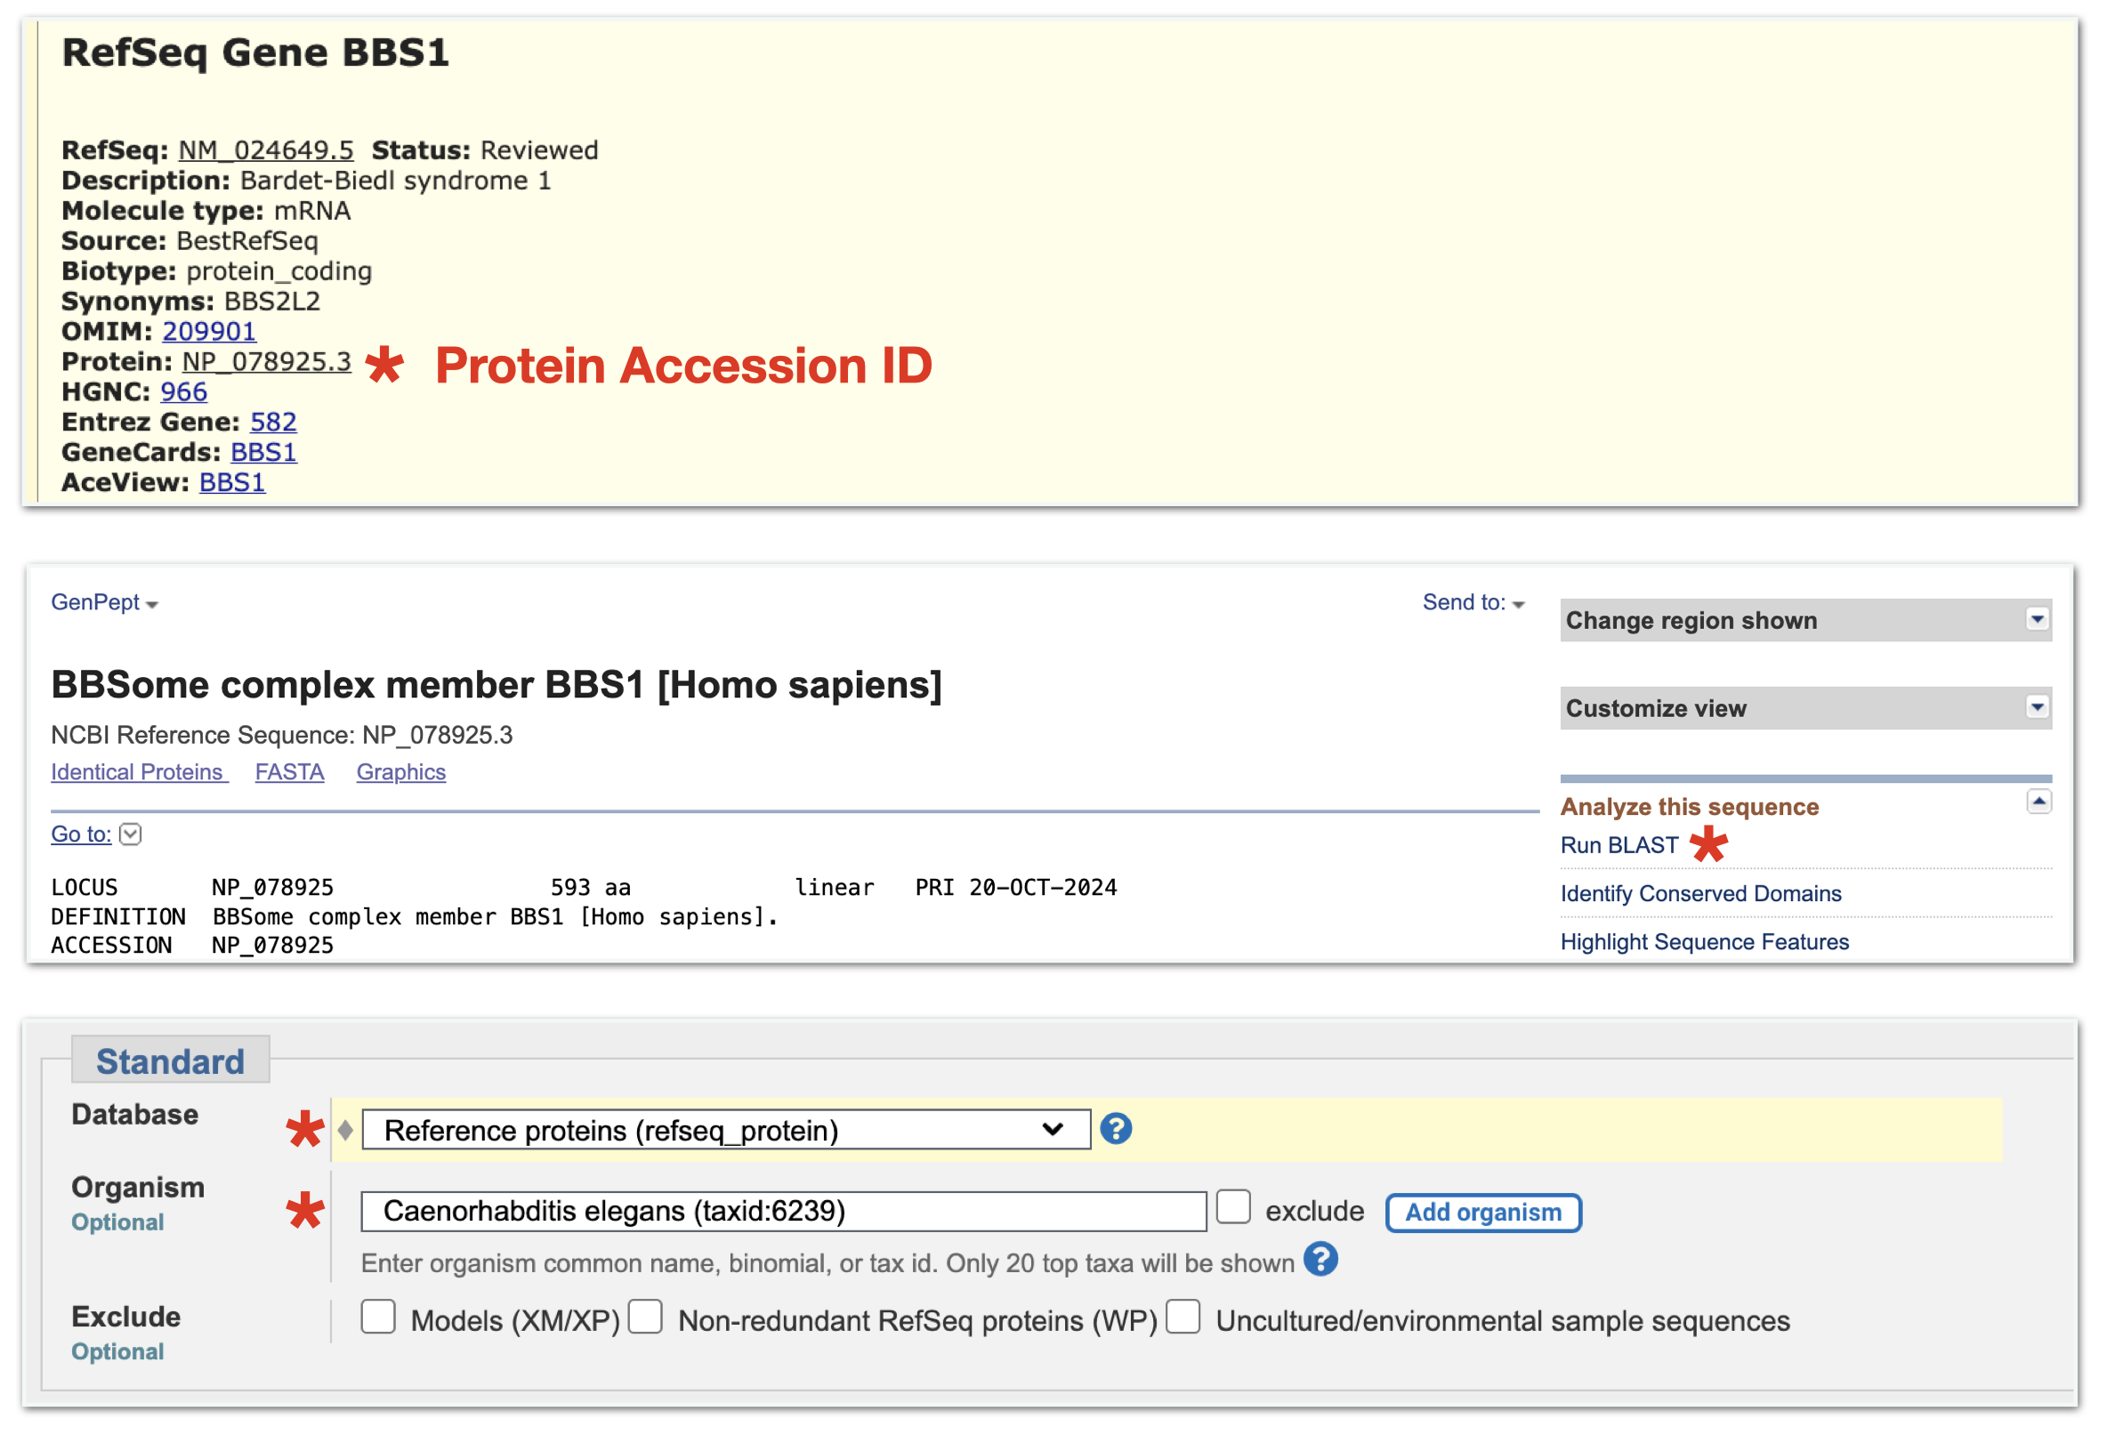Collapse the Analyze this sequence section

tap(2038, 802)
